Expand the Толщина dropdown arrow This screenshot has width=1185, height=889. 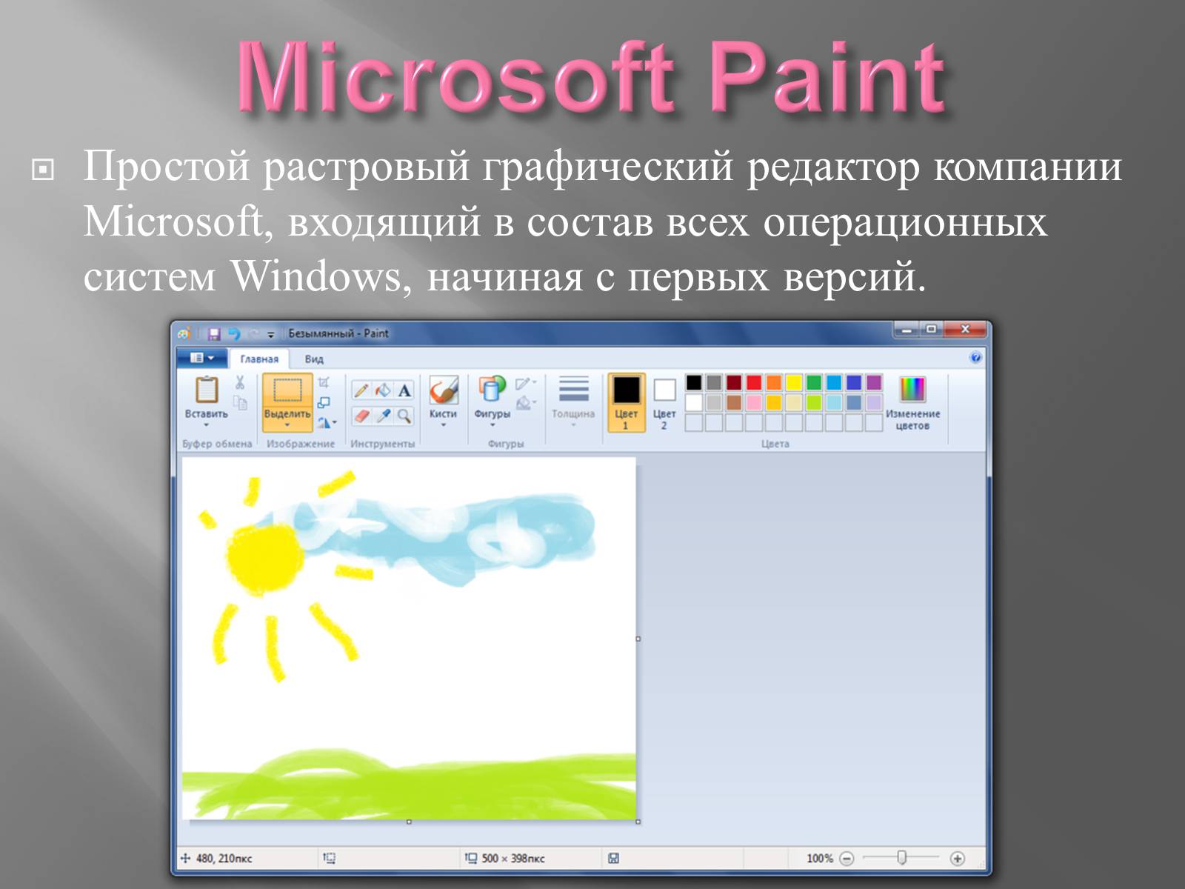573,425
